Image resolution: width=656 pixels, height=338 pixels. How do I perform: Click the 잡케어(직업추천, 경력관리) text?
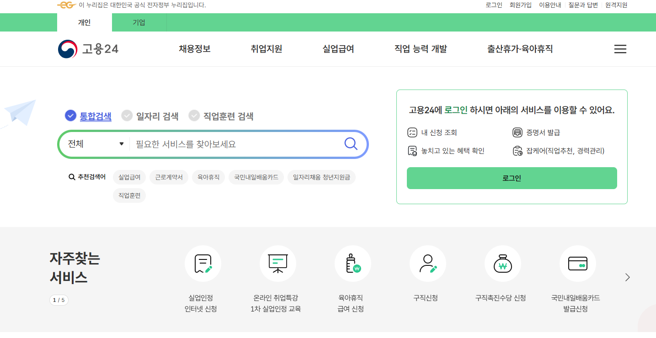pyautogui.click(x=565, y=151)
